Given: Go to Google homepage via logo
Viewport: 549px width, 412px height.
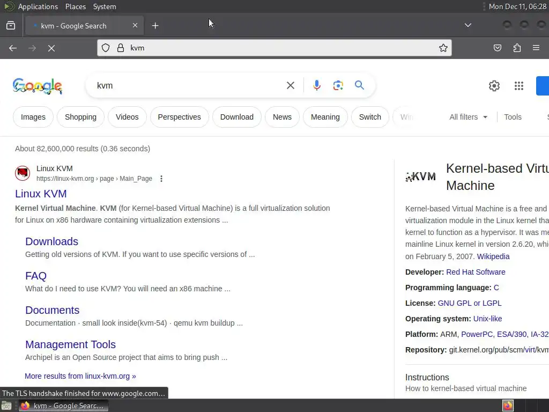Looking at the screenshot, I should coord(38,86).
